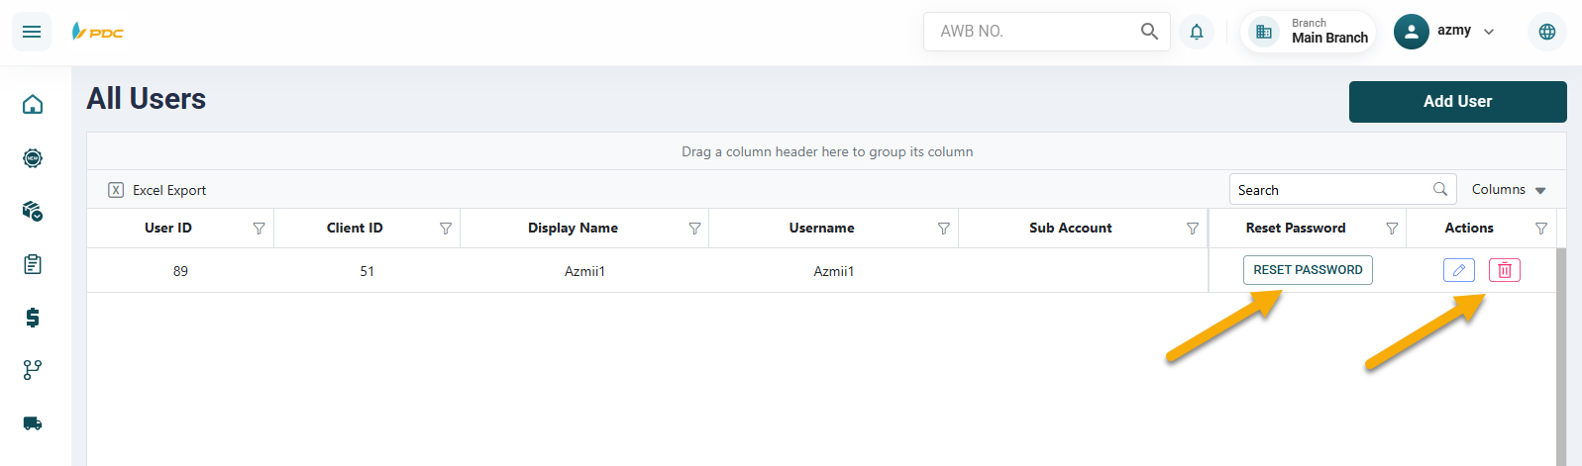1582x466 pixels.
Task: Click the globe language icon
Action: click(1546, 32)
